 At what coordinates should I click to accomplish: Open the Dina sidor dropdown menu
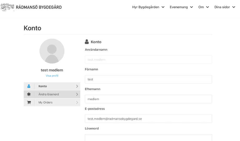225,7
